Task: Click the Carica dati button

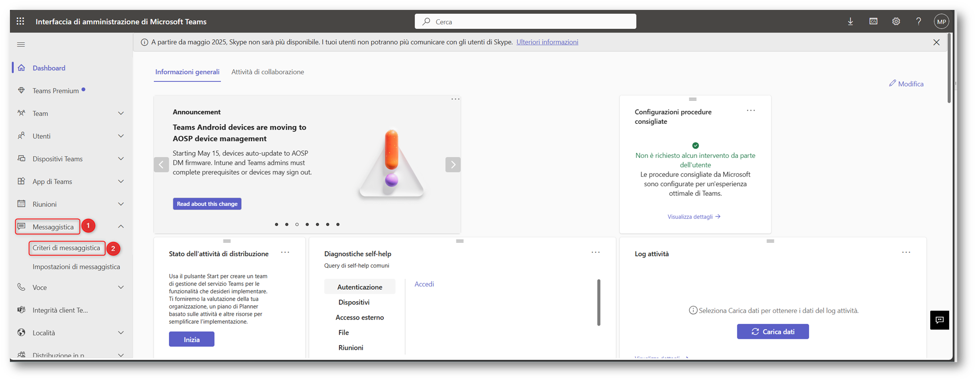Action: [x=773, y=331]
